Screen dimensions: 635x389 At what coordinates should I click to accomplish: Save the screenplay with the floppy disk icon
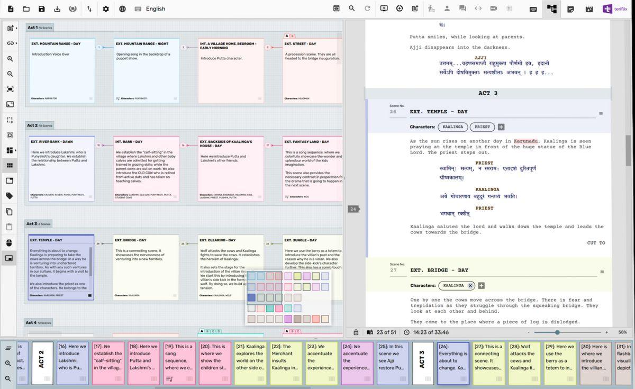pos(42,9)
